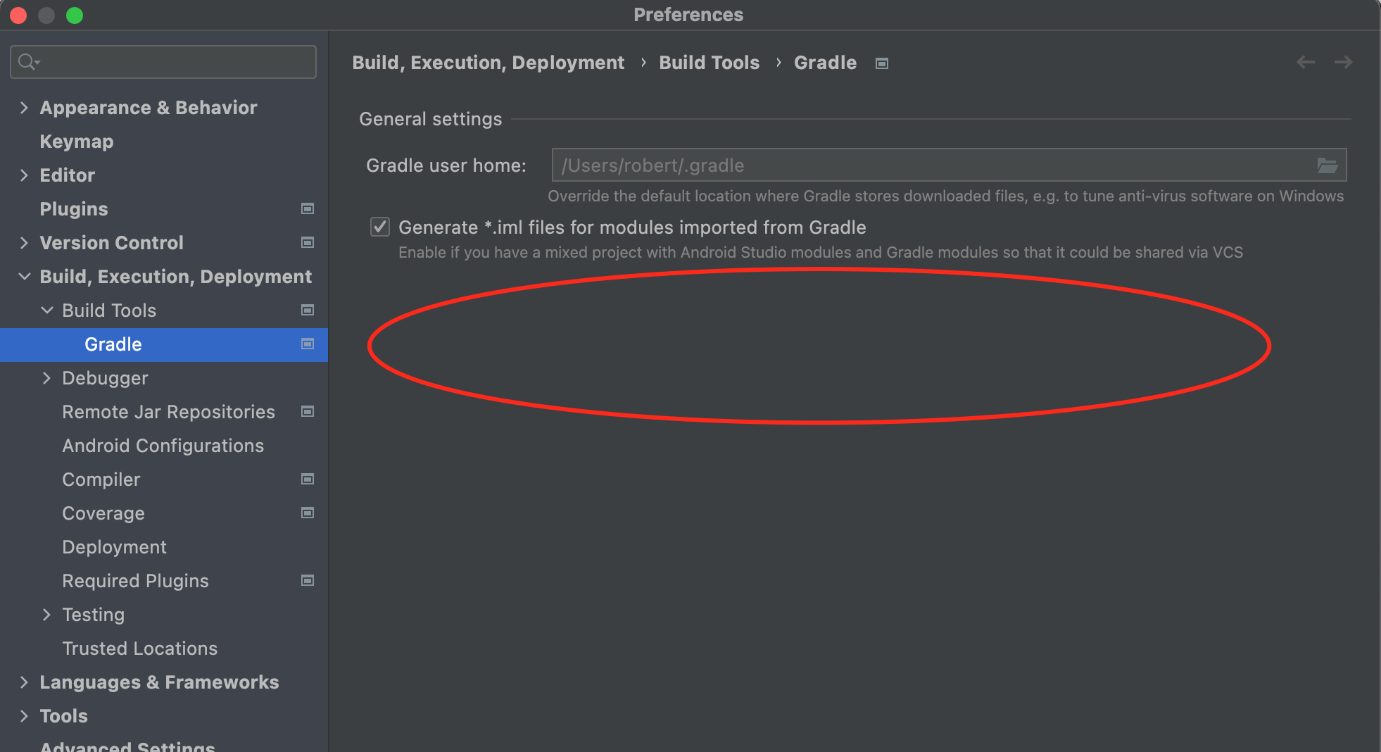Screen dimensions: 1381x752
Task: Click the back navigation arrow
Action: [x=1306, y=62]
